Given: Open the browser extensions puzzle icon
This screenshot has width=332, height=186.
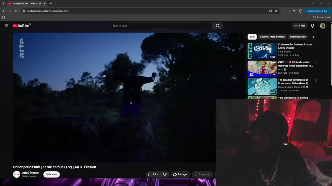Looking at the screenshot, I should (285, 11).
